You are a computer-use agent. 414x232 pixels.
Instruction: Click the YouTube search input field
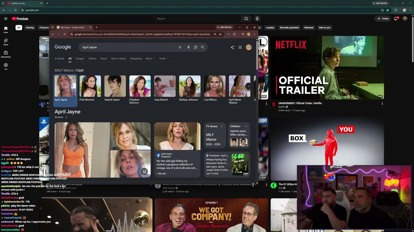197,19
